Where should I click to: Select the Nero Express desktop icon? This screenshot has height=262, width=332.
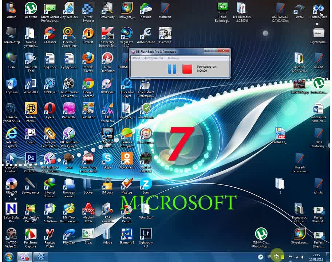(146, 135)
